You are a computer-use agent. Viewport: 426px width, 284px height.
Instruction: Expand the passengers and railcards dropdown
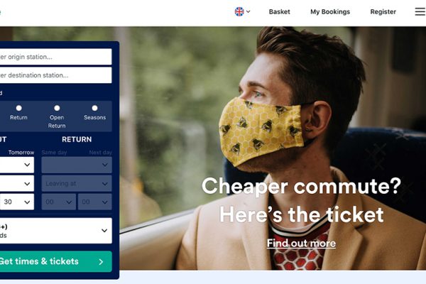(x=55, y=231)
